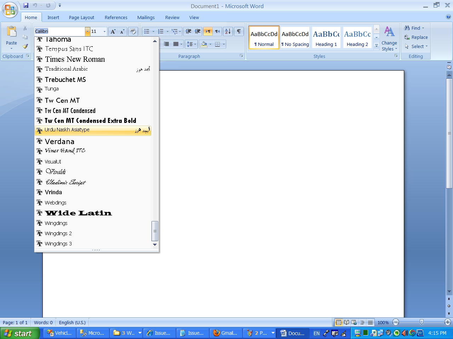The height and width of the screenshot is (339, 453).
Task: Click the Bullets list icon
Action: click(x=147, y=31)
